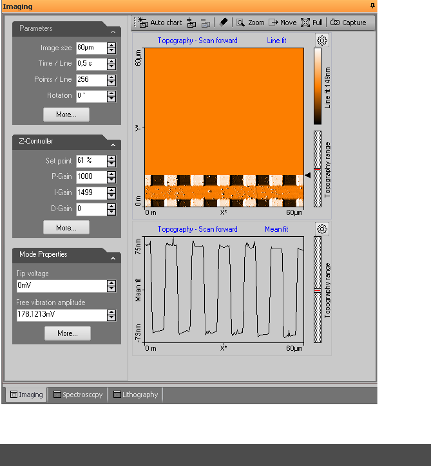
Task: Decrease the Time / Line value
Action: click(x=111, y=67)
